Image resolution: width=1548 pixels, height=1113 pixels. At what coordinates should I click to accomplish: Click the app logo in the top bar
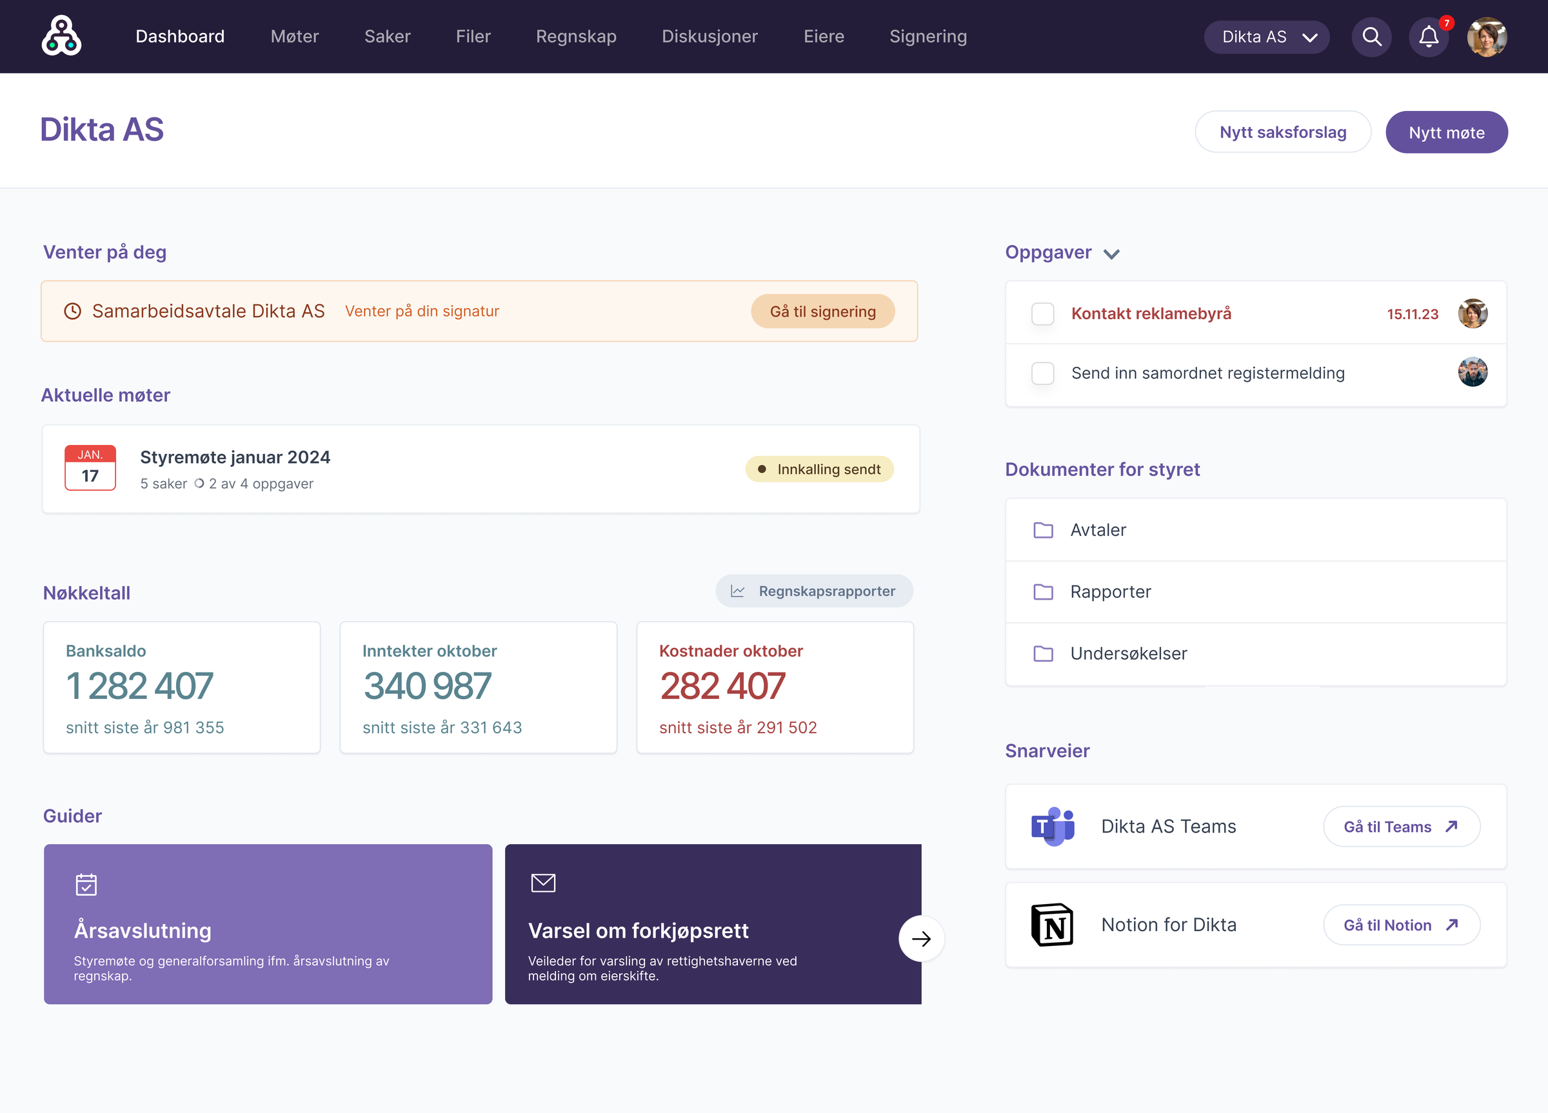pos(61,36)
